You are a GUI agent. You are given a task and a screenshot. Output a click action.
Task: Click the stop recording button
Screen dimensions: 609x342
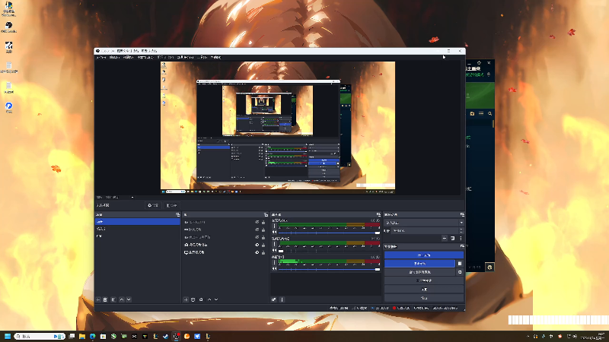point(419,264)
